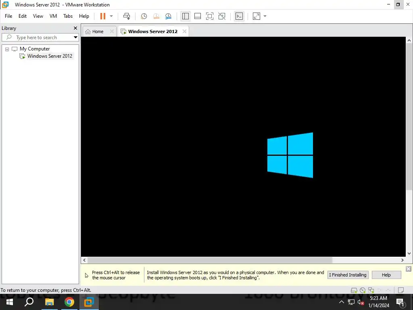Switch to Unity mode icon
Screen dimensions: 413x310
coord(222,16)
